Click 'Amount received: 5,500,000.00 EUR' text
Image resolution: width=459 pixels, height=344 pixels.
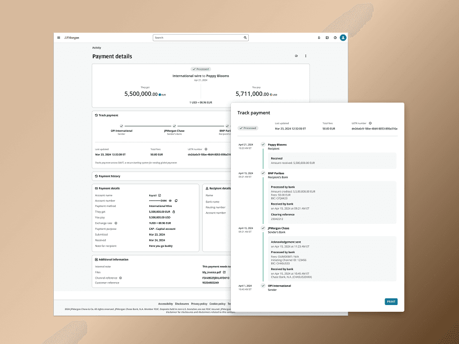293,163
